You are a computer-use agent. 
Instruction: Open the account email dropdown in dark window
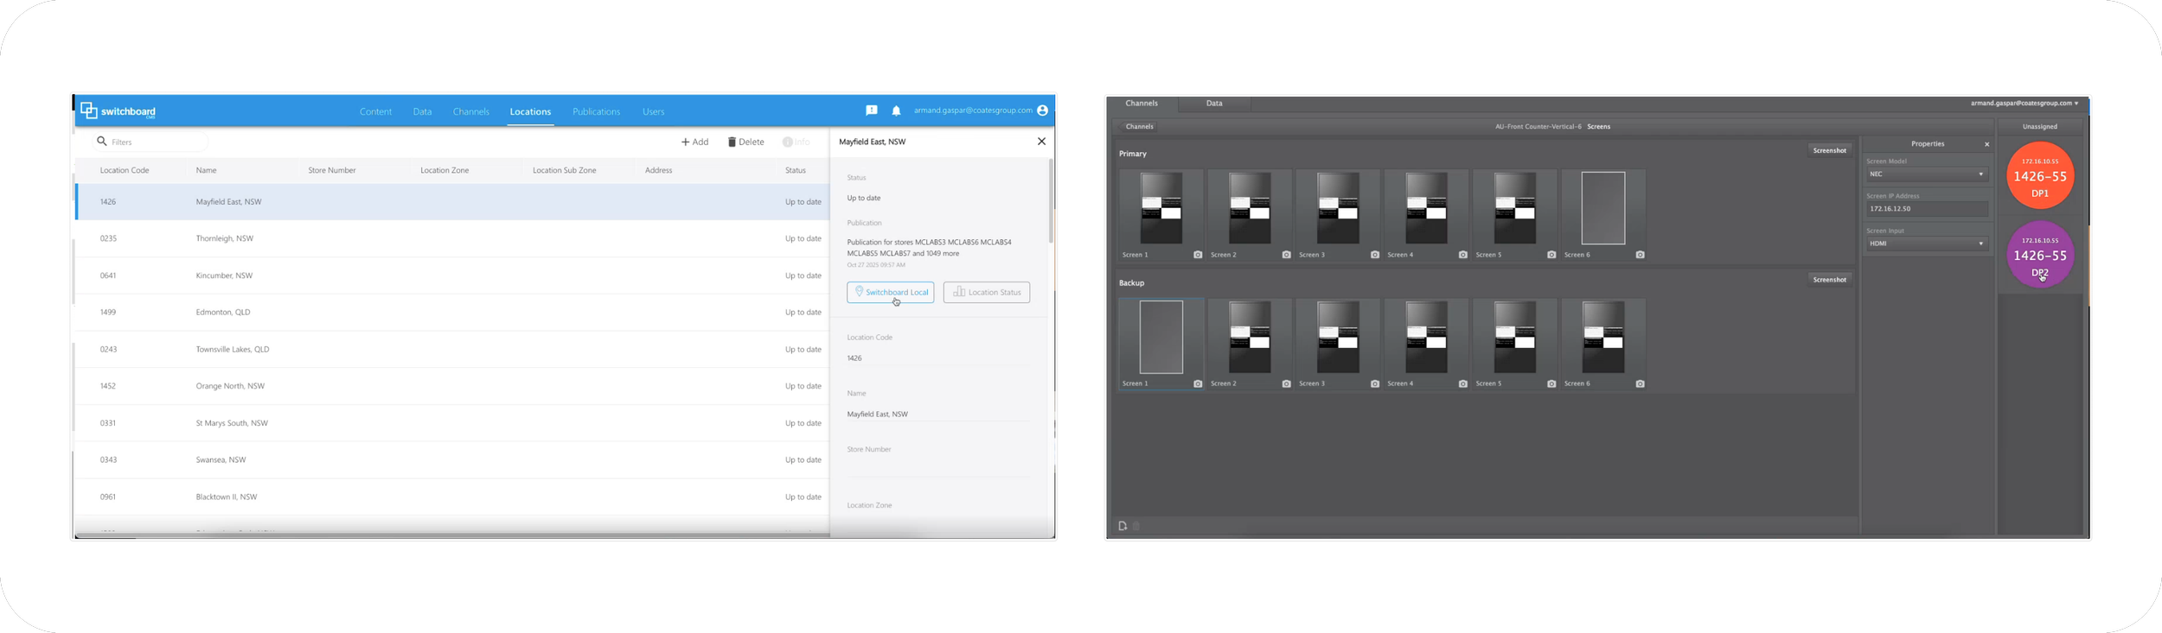pos(2024,104)
